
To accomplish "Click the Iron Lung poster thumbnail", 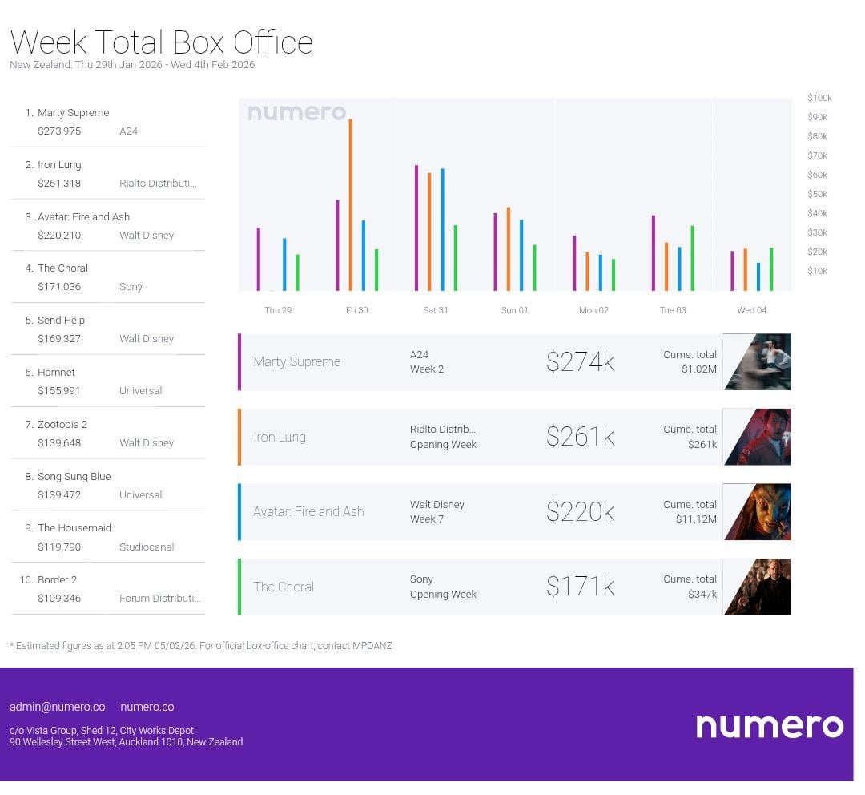I will click(757, 437).
